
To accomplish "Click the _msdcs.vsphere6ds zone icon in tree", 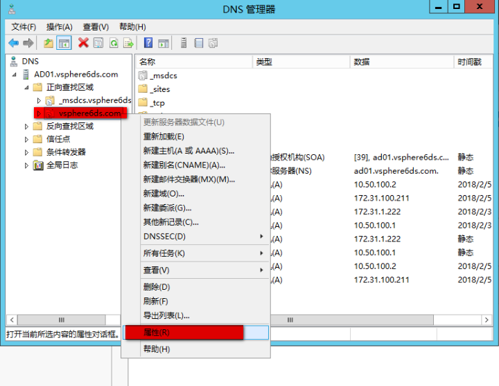I will [50, 100].
